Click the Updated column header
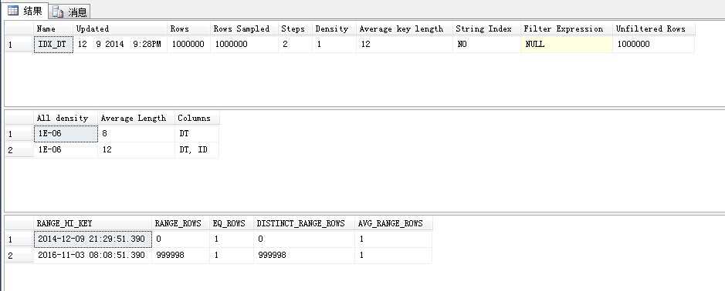 point(120,28)
